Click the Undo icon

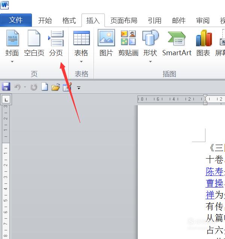(17, 87)
